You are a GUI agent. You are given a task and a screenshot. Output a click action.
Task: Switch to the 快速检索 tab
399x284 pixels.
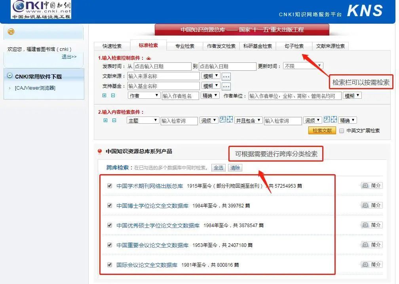112,46
